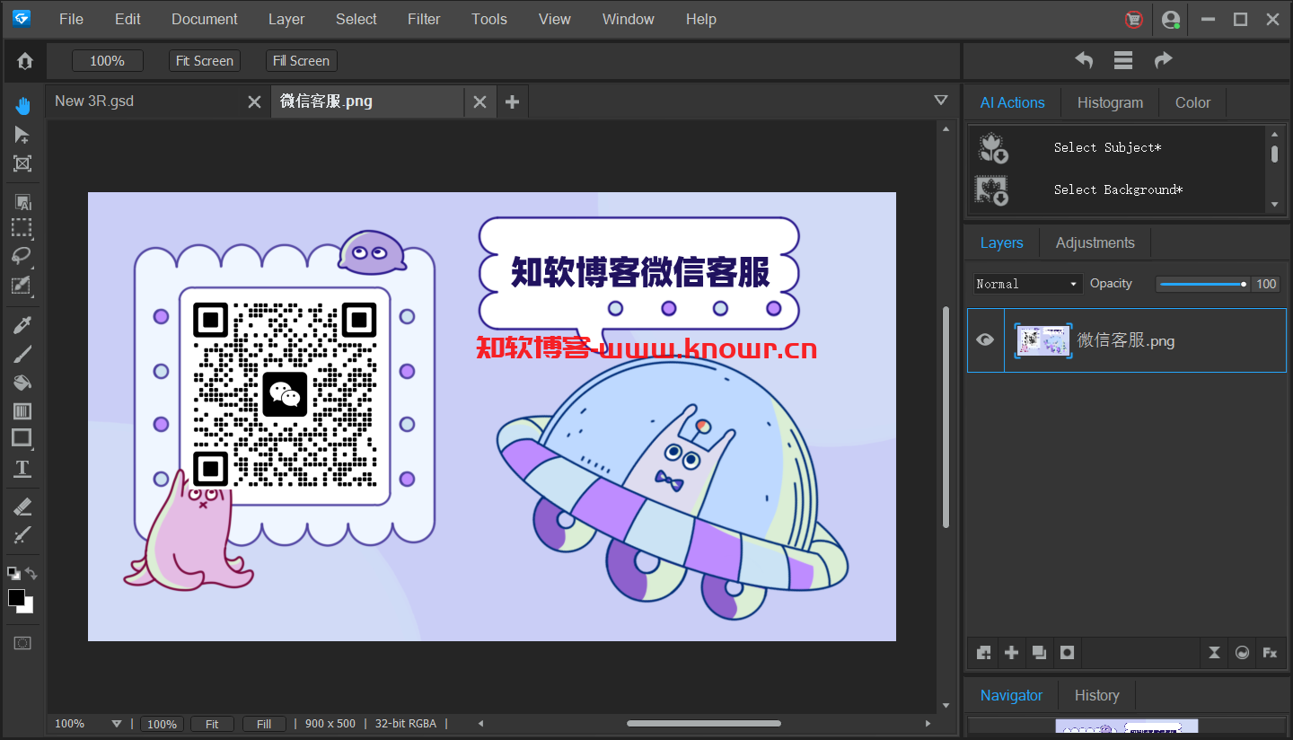The image size is (1293, 740).
Task: Open the Select menu
Action: pos(356,19)
